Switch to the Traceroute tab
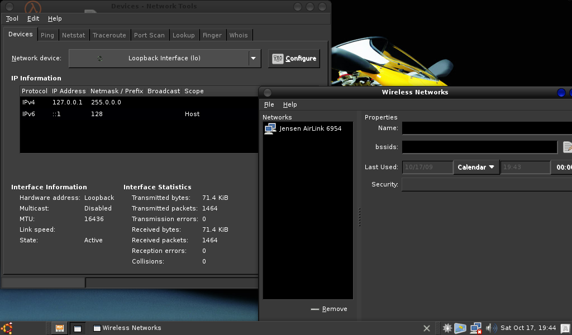572x335 pixels. tap(109, 35)
